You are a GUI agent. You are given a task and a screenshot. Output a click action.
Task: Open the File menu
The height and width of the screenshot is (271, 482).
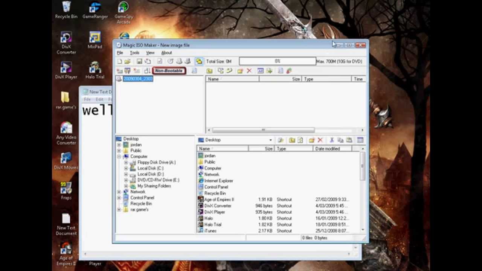[120, 53]
